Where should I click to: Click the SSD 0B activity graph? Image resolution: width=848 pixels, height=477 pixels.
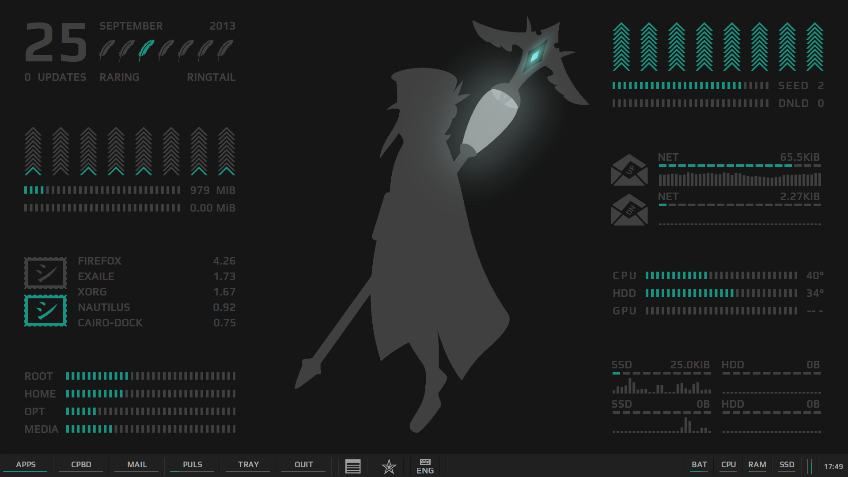[x=662, y=425]
